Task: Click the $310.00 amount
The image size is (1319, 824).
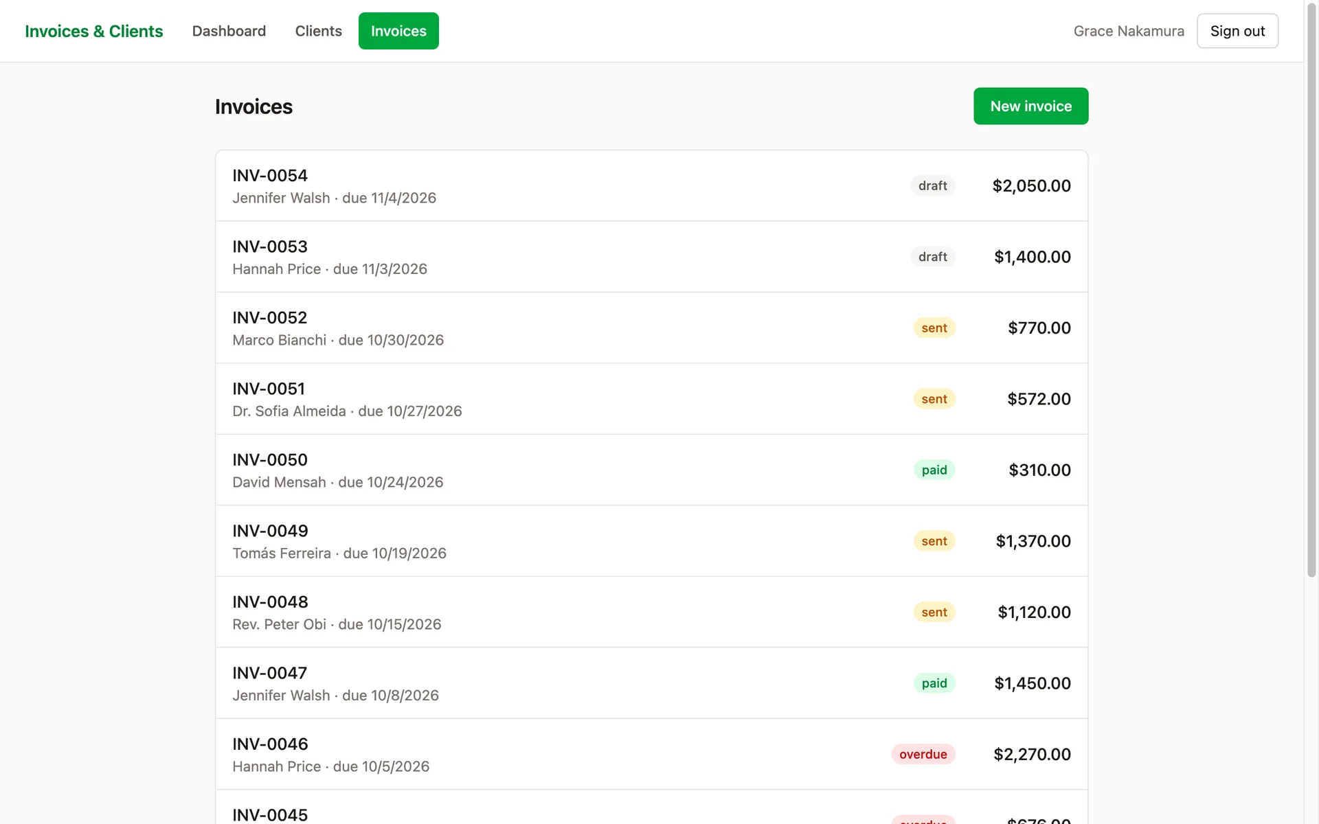Action: (x=1039, y=470)
